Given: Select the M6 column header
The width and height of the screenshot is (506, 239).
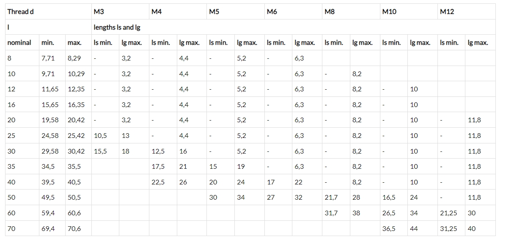Looking at the screenshot, I should tap(293, 11).
